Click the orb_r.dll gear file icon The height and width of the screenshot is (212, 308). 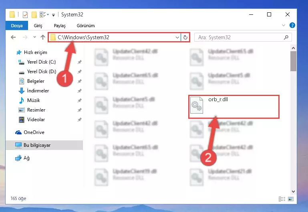pos(197,105)
